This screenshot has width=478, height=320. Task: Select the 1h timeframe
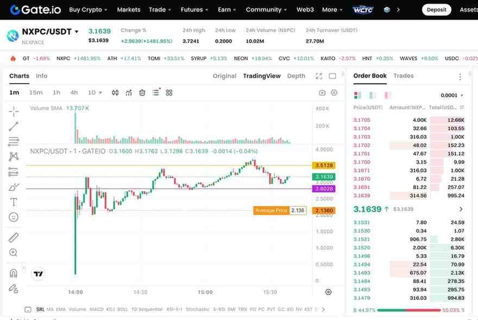pyautogui.click(x=56, y=92)
